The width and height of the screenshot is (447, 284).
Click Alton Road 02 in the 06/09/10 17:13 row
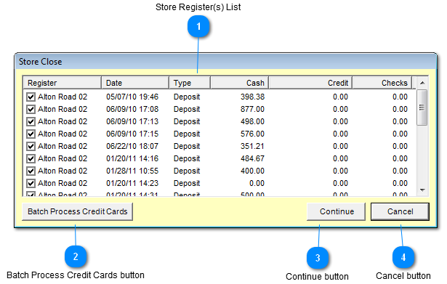coord(63,121)
